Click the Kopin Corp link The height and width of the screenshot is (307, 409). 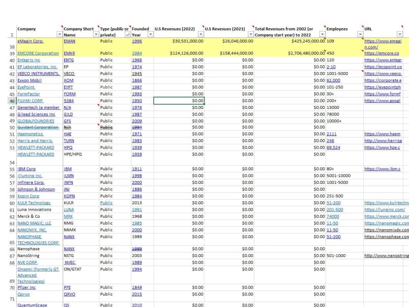coord(28,196)
